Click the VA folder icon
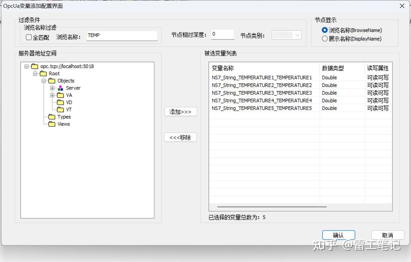 click(x=60, y=95)
